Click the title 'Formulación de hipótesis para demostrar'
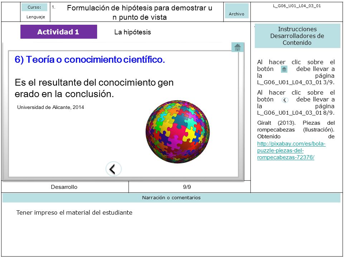Viewport: 344px width, 258px height. click(x=139, y=12)
